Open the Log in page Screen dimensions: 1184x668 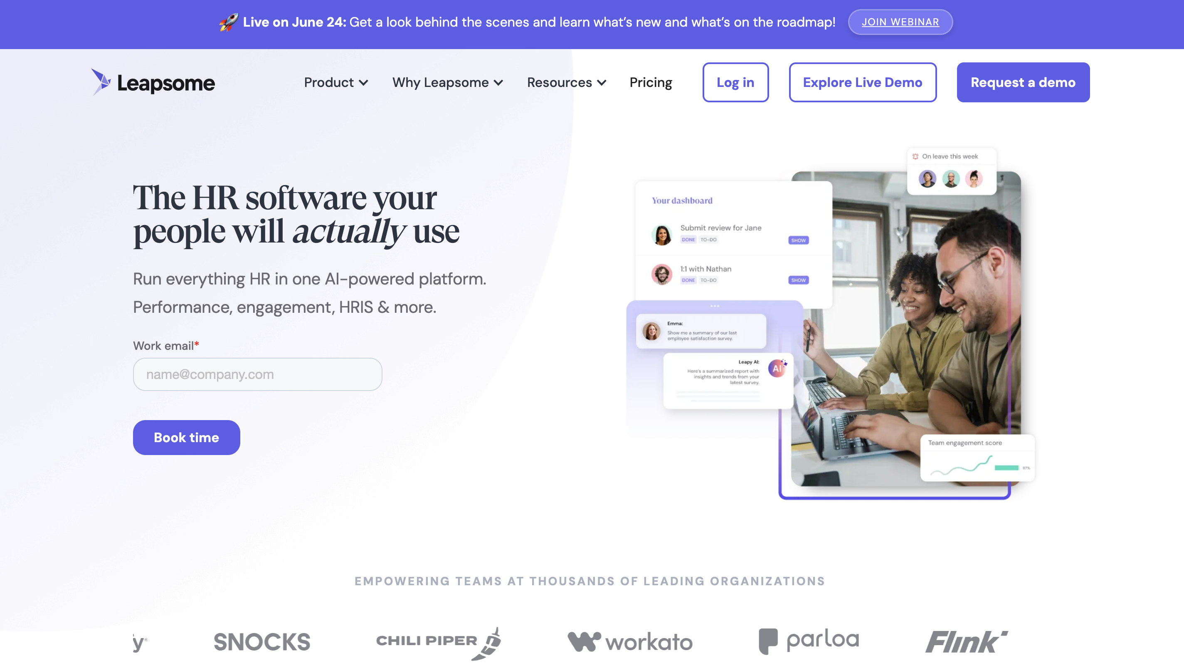pos(735,83)
